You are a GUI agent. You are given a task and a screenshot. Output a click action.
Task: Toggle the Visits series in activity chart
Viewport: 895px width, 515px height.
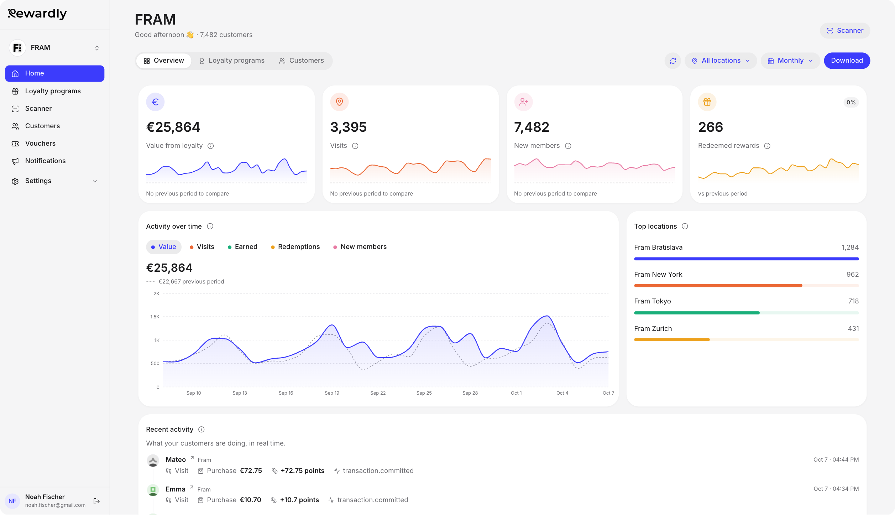click(202, 247)
